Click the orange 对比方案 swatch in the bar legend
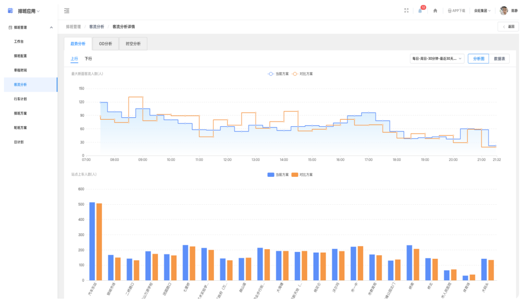Viewport: 523px width, 303px height. tap(295, 175)
